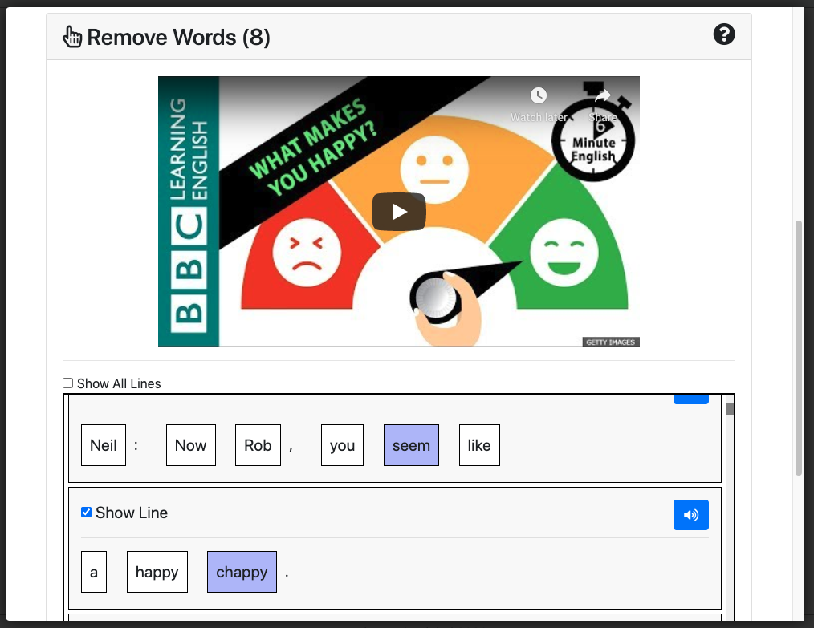
Task: Play audio for the 'a happy chappy' line
Action: tap(690, 515)
